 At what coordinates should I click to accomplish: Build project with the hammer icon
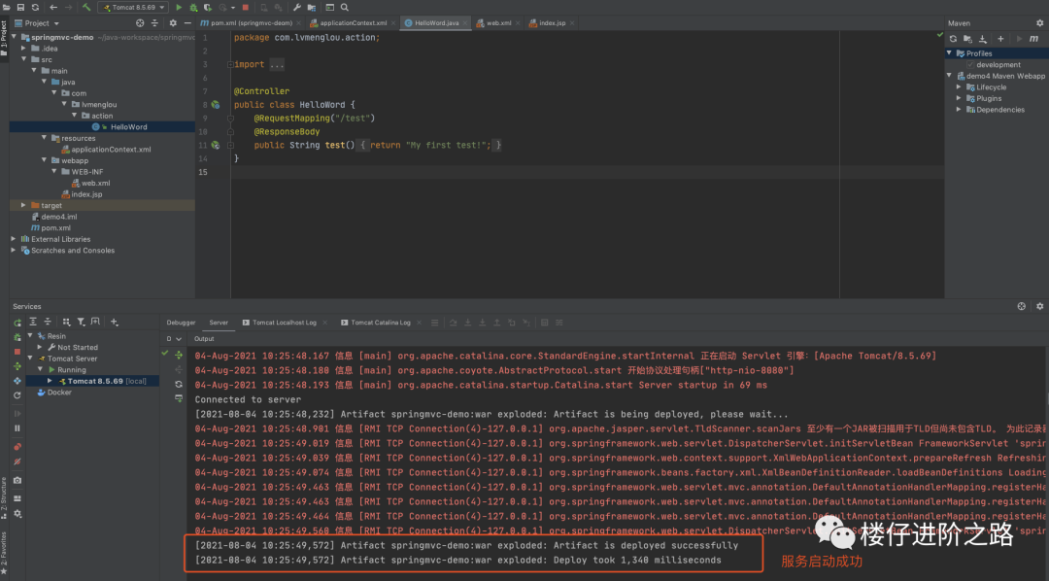tap(86, 8)
